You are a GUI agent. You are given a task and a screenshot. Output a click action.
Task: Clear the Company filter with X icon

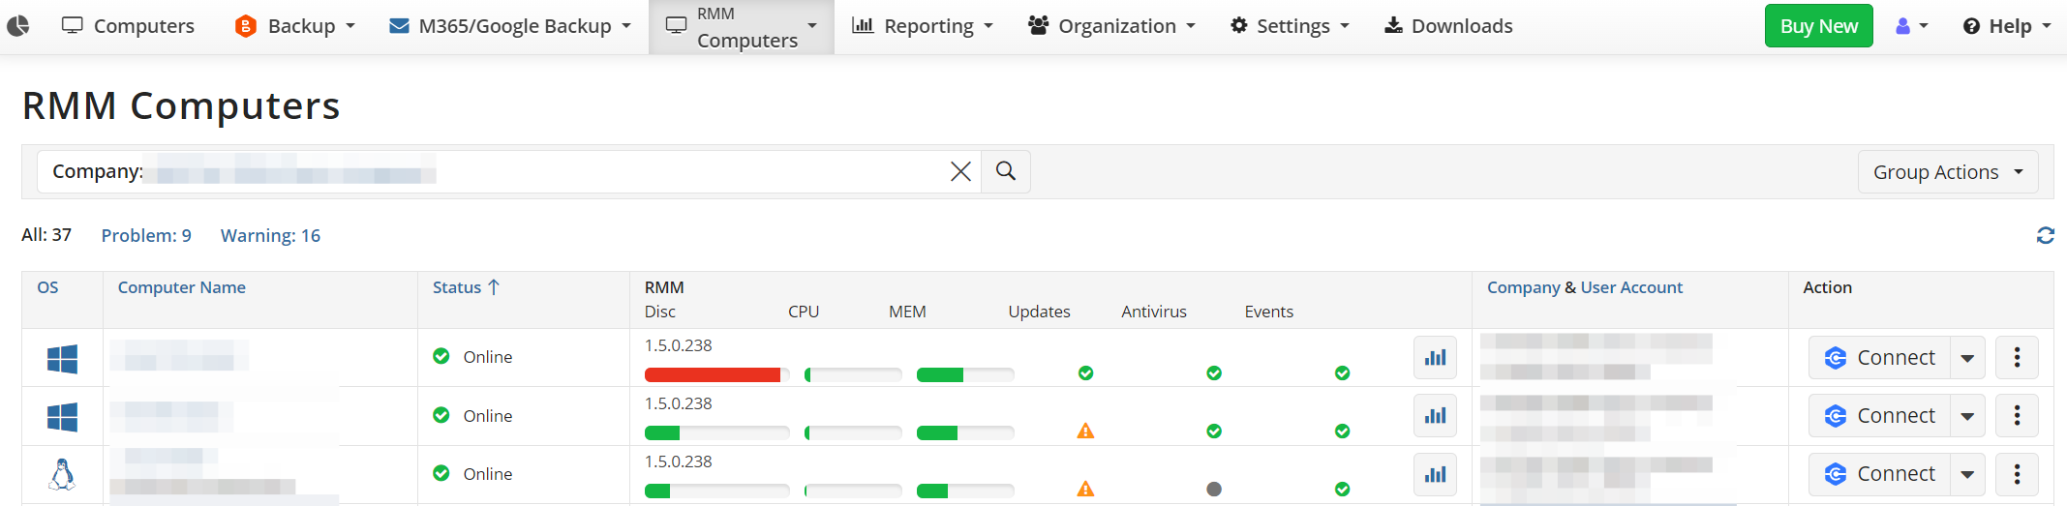pos(960,171)
